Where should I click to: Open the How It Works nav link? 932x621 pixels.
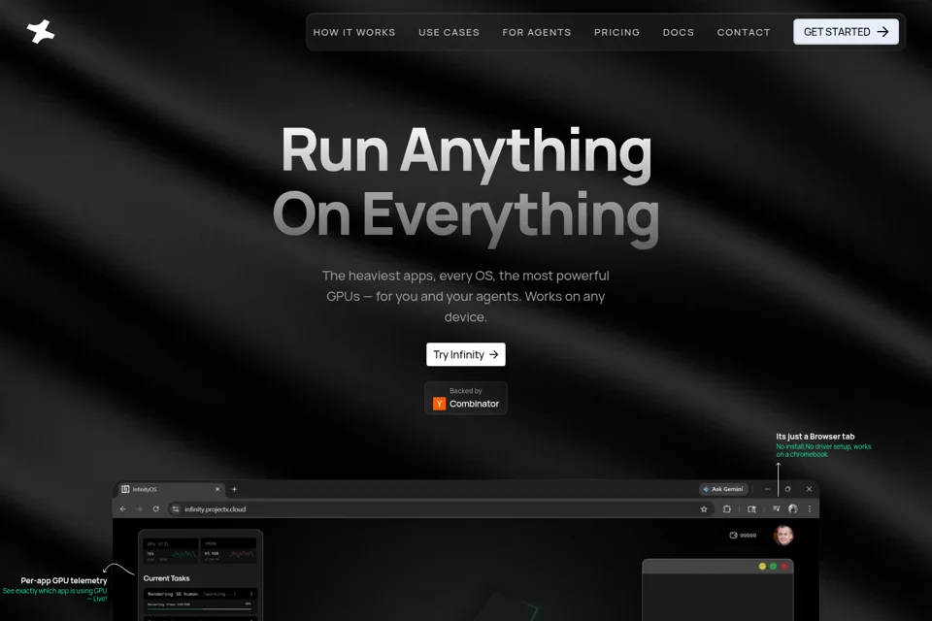[x=354, y=32]
